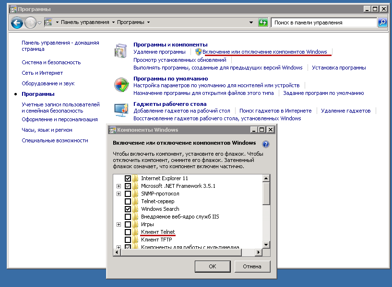Enable the Клиент TFTP checkbox
The height and width of the screenshot is (287, 392).
tap(128, 240)
